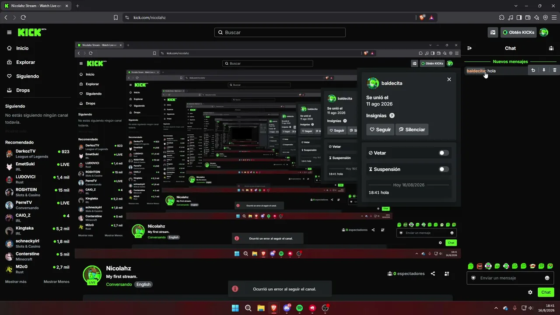The height and width of the screenshot is (315, 560).
Task: Open DarkozTV recommended channel
Action: 37,154
